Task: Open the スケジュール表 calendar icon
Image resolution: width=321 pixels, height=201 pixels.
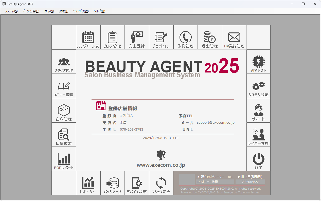Action: point(88,38)
